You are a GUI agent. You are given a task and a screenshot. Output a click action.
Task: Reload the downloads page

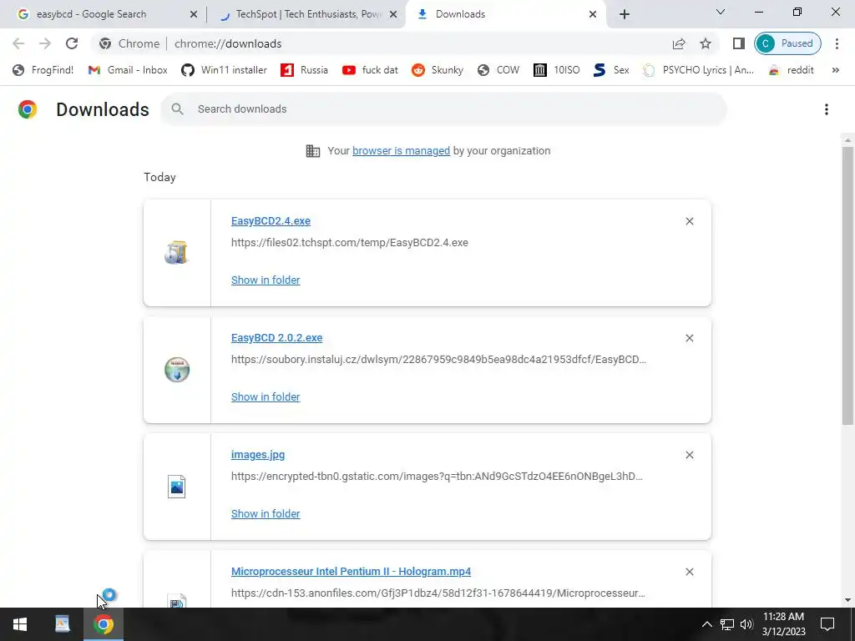(72, 43)
